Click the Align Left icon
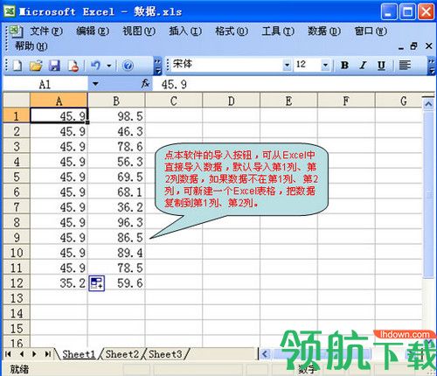437x376 pixels. point(405,65)
